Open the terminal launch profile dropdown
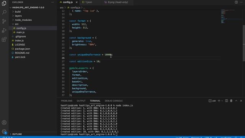The height and width of the screenshot is (138, 245). tap(222, 101)
